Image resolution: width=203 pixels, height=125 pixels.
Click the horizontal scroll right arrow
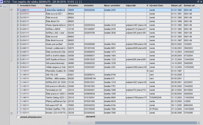pos(198,123)
